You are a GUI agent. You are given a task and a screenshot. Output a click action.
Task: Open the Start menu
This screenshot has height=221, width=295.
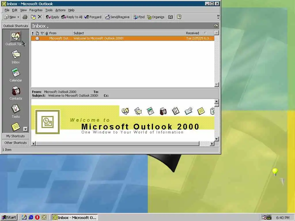(9, 218)
